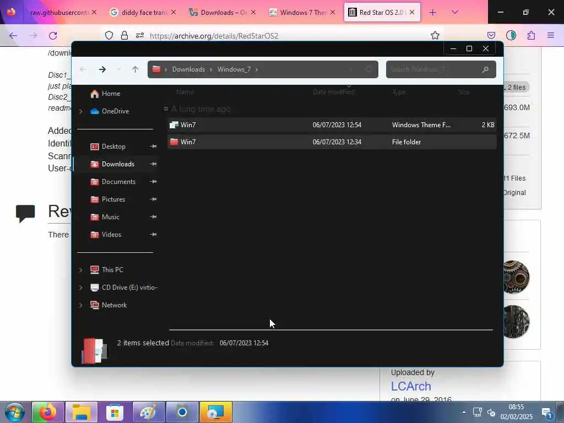Select OneDrive in the navigation pane

click(115, 111)
